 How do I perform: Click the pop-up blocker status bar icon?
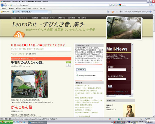pos(110,119)
